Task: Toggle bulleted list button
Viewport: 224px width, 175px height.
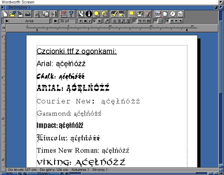Action: [x=114, y=21]
